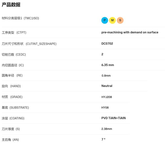The image size is (165, 146).
Task: Click the 切削刃数 (CEDC) label
Action: point(14,54)
